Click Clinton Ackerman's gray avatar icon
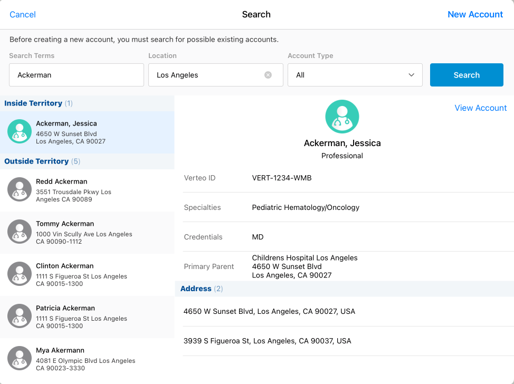This screenshot has width=514, height=384. coord(20,274)
